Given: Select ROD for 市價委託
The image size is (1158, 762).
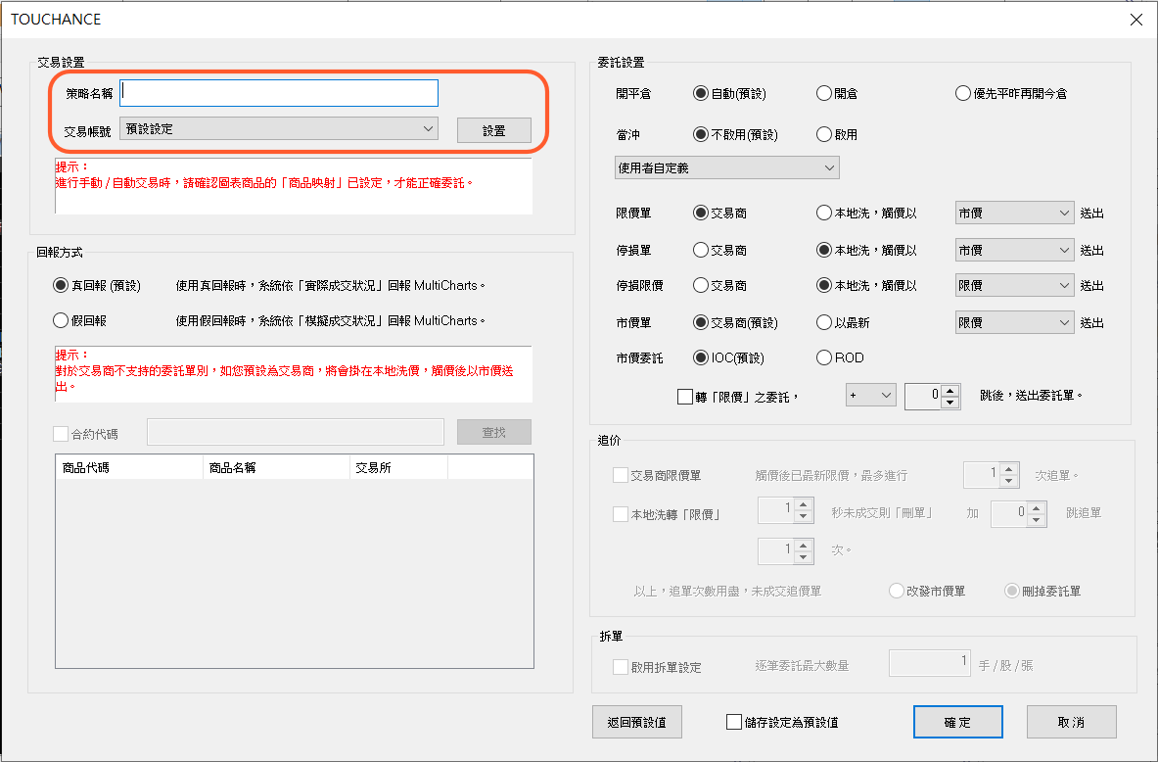Looking at the screenshot, I should click(824, 357).
